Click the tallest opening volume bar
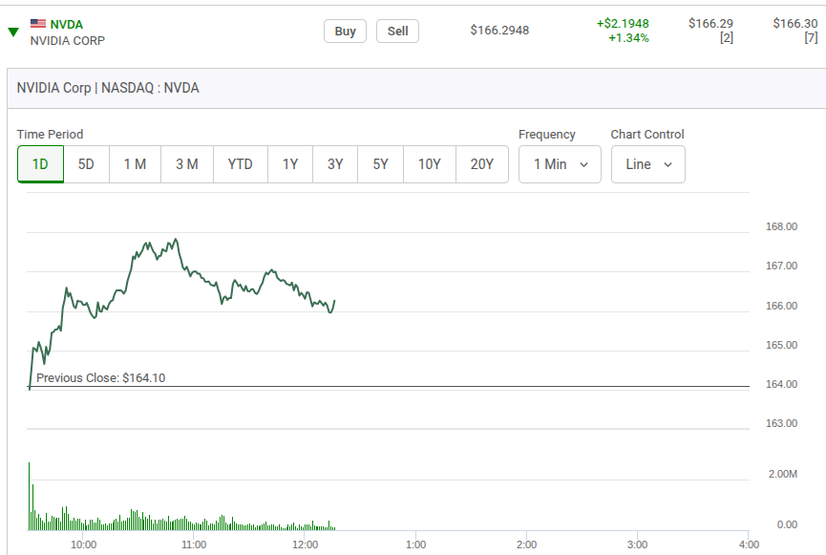The image size is (826, 555). [x=29, y=496]
